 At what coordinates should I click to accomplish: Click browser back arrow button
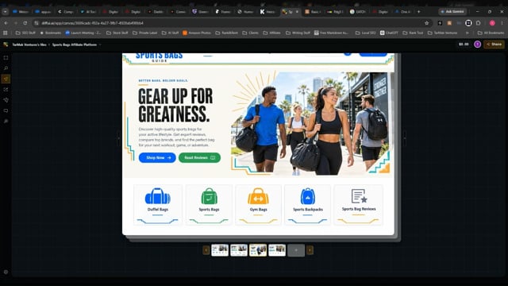coord(6,23)
